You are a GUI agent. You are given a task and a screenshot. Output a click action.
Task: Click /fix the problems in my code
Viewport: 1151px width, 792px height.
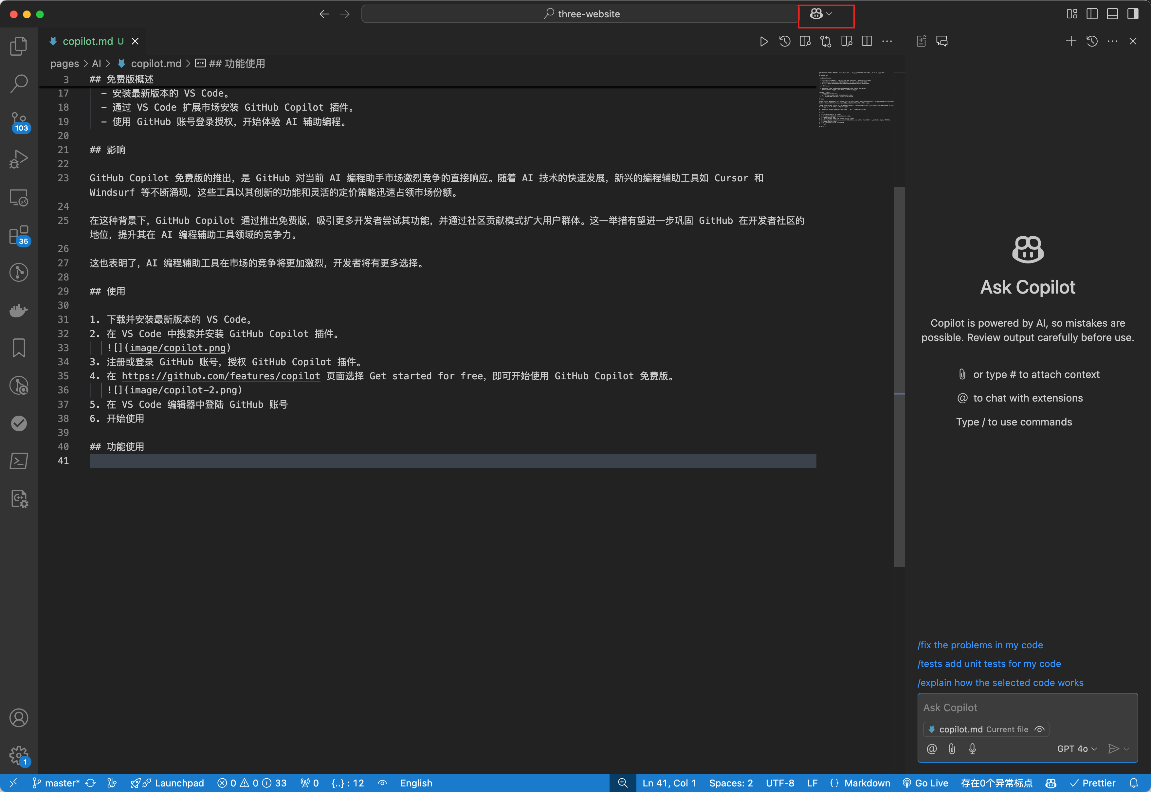coord(980,645)
